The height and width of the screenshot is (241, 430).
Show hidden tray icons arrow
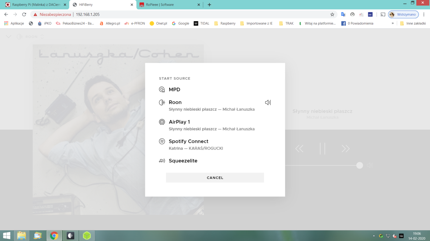[374, 236]
